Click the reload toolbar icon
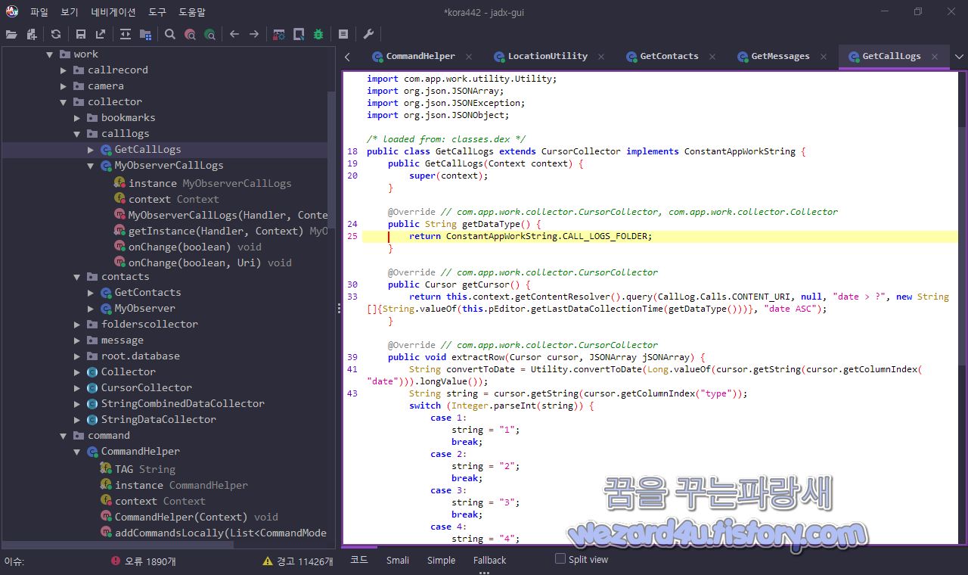Image resolution: width=968 pixels, height=575 pixels. (x=56, y=34)
